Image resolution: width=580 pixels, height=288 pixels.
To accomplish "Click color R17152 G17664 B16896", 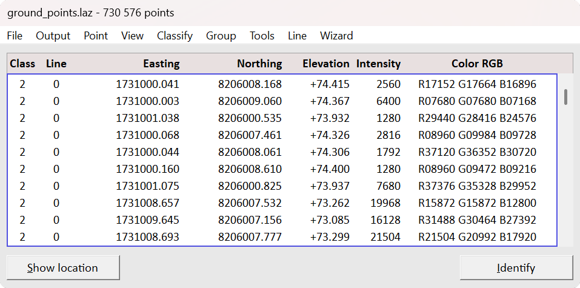I will (477, 84).
